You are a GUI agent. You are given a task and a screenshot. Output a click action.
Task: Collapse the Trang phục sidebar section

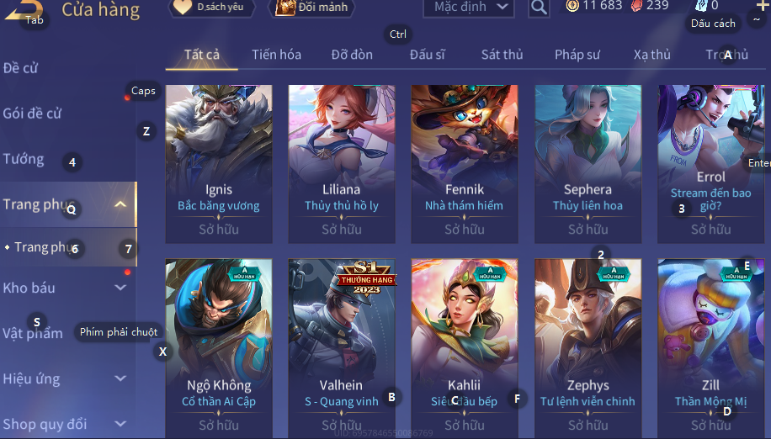click(x=120, y=204)
